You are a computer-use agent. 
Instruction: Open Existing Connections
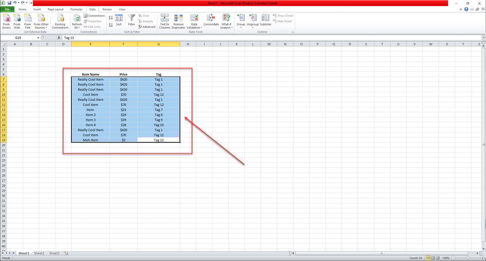point(60,21)
